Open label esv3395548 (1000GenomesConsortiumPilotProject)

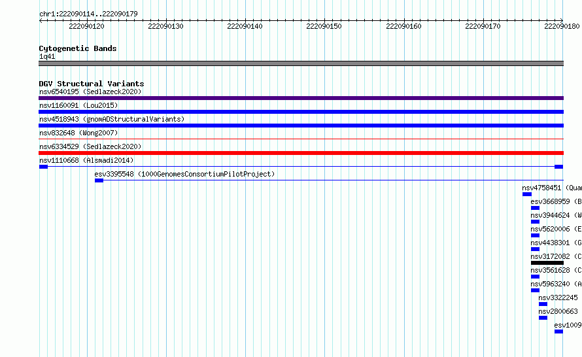point(184,174)
